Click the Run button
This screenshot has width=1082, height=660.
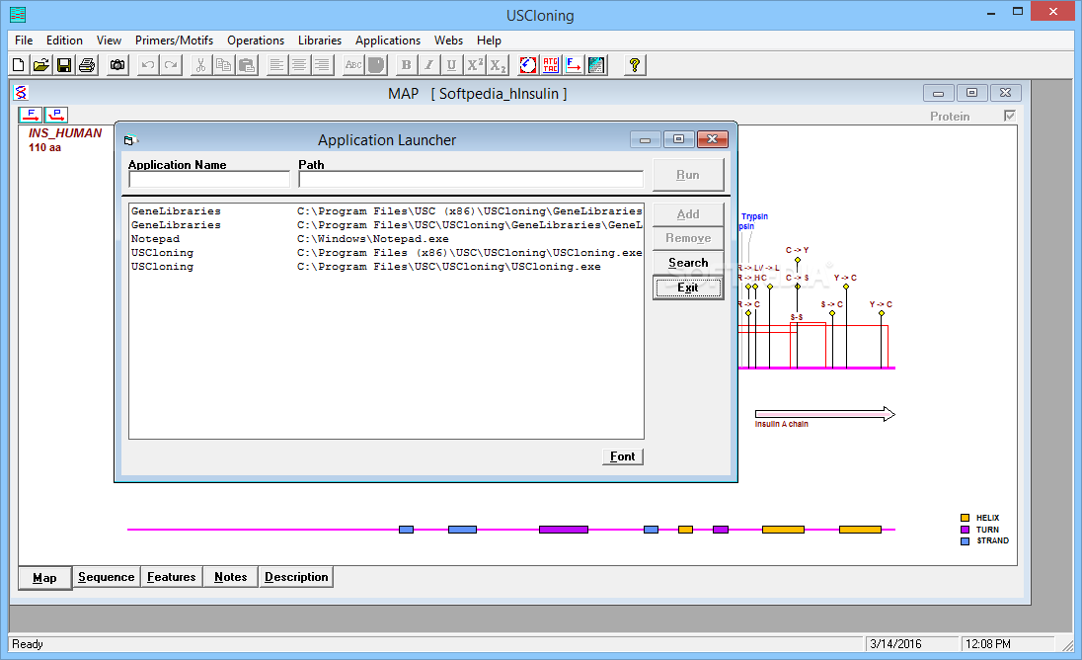(x=688, y=175)
